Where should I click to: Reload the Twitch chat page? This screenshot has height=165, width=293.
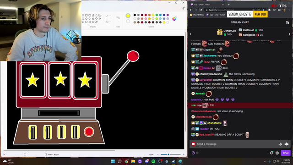pyautogui.click(x=201, y=10)
